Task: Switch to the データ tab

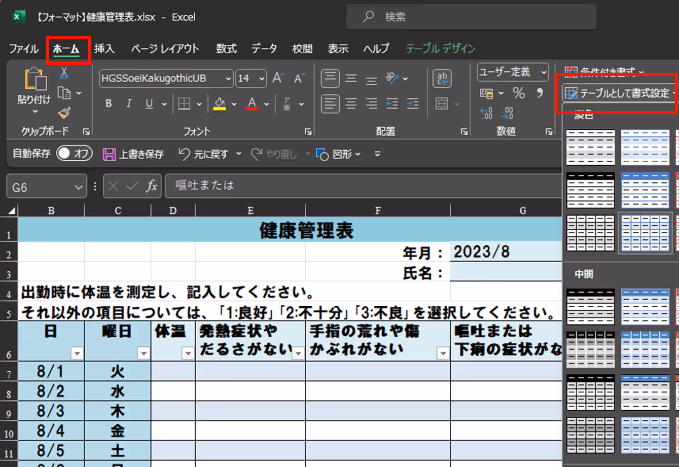Action: click(x=264, y=49)
